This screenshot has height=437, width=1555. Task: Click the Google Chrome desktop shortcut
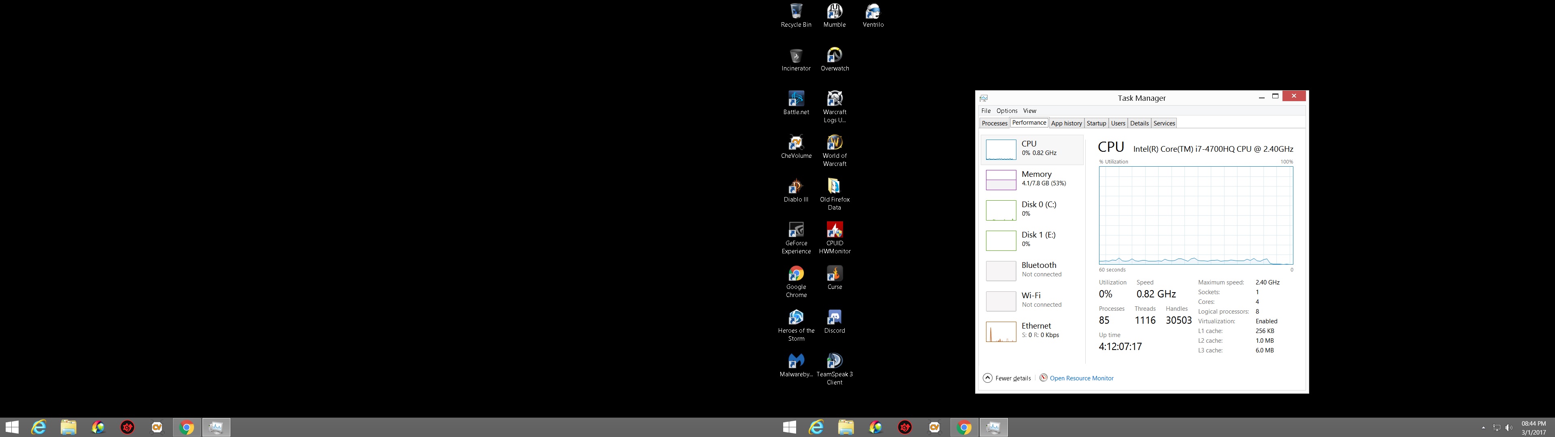click(x=796, y=282)
